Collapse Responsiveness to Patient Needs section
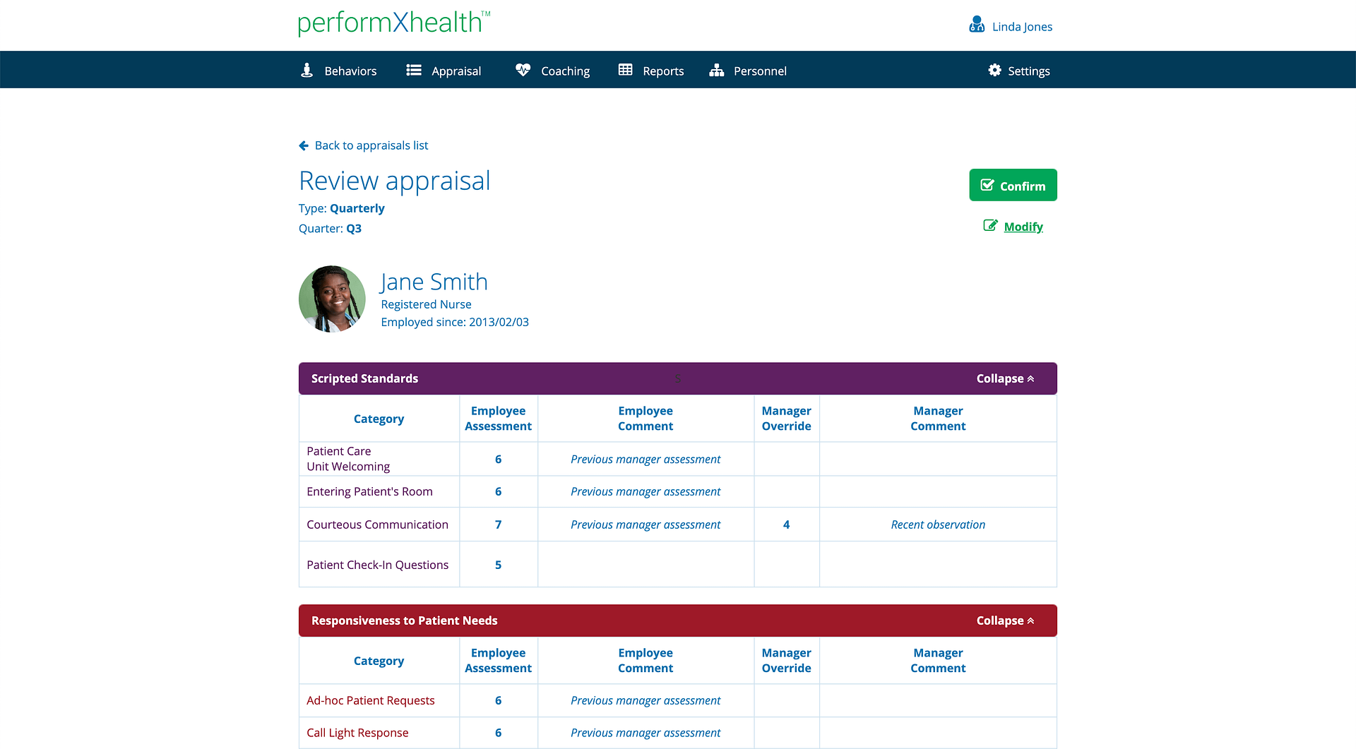This screenshot has width=1356, height=749. point(1005,621)
